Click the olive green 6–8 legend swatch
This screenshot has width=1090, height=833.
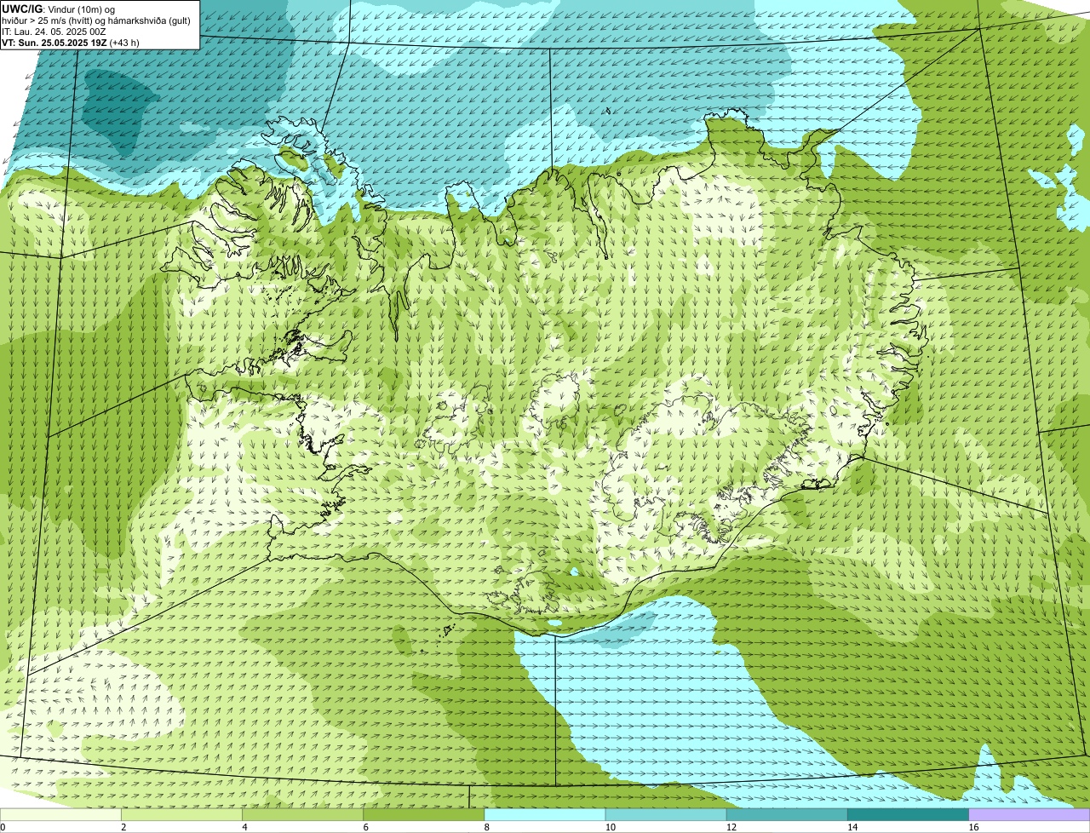(x=425, y=815)
